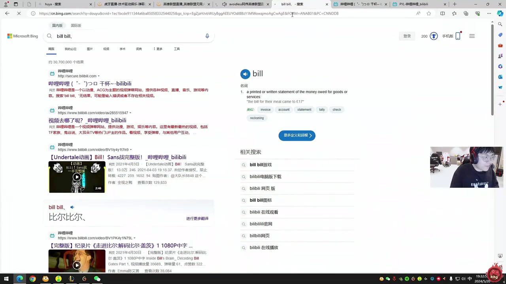Viewport: 506px width, 284px height.
Task: Click 进行更多翻译 link
Action: pyautogui.click(x=197, y=219)
